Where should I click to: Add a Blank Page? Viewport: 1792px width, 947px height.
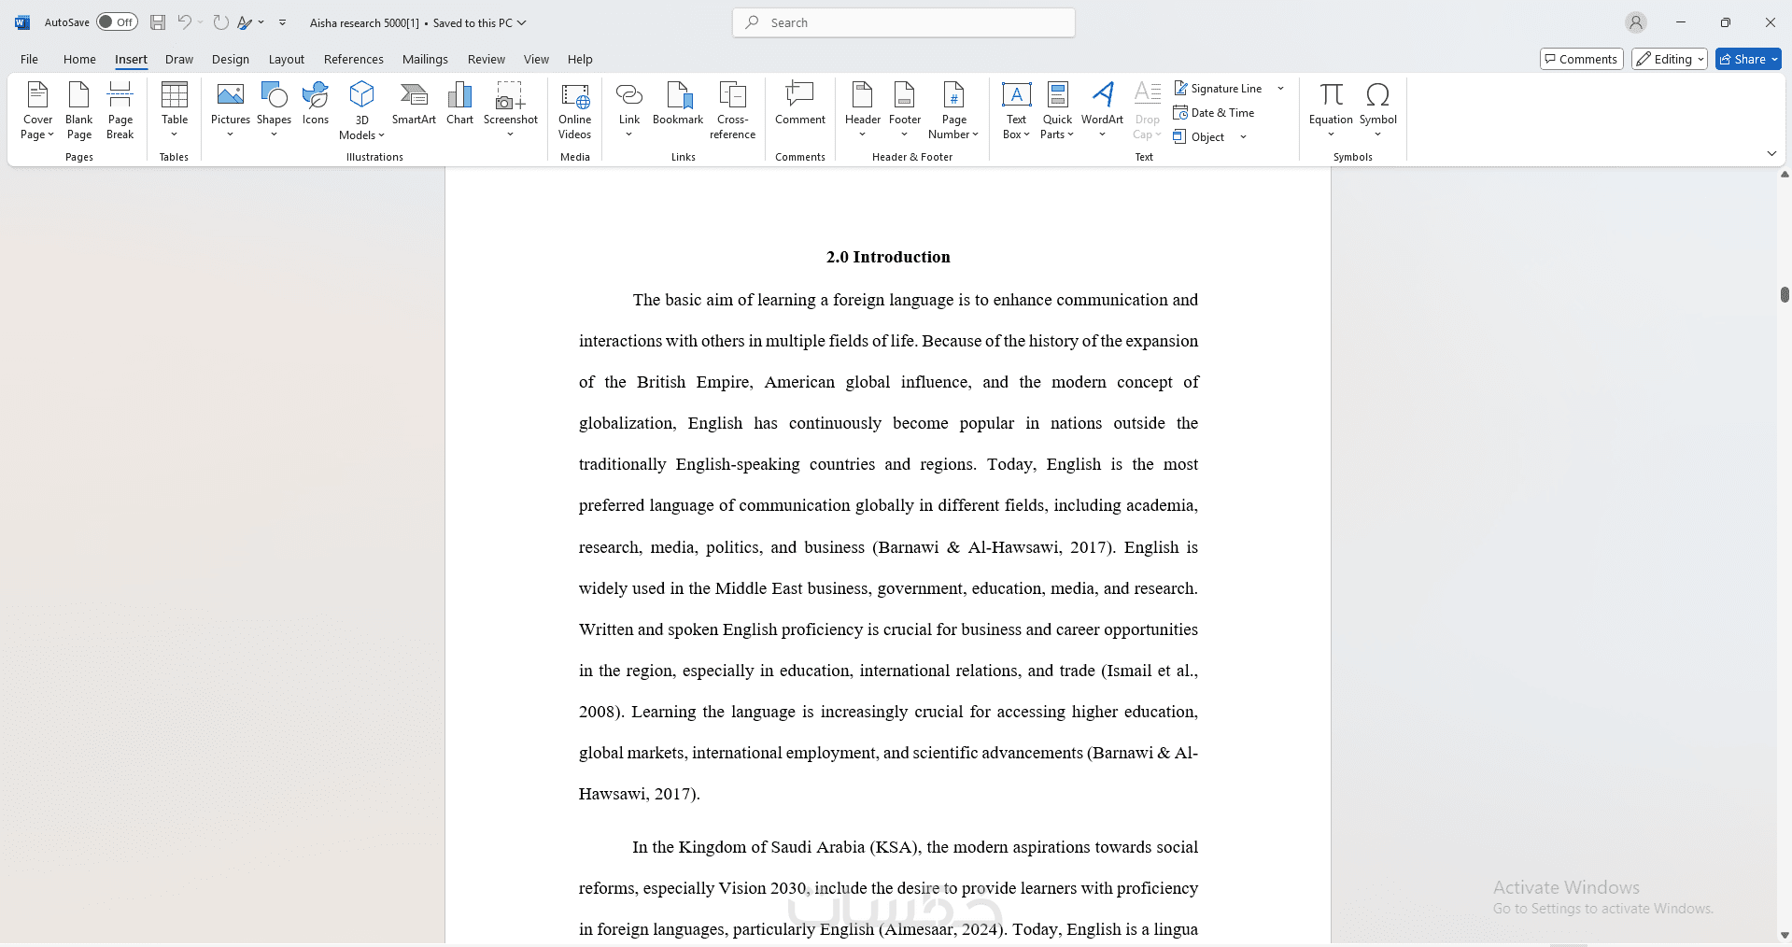(79, 110)
